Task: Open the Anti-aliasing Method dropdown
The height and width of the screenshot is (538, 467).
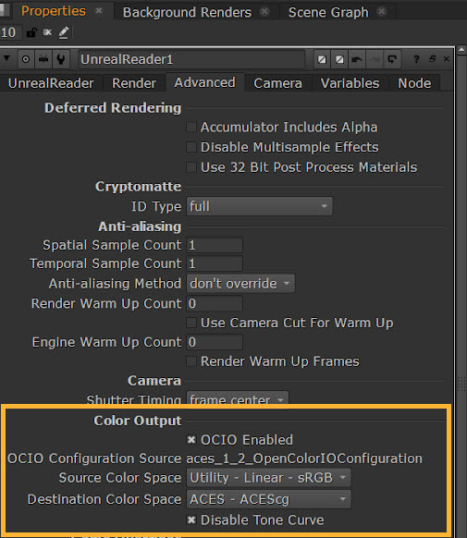Action: point(240,284)
